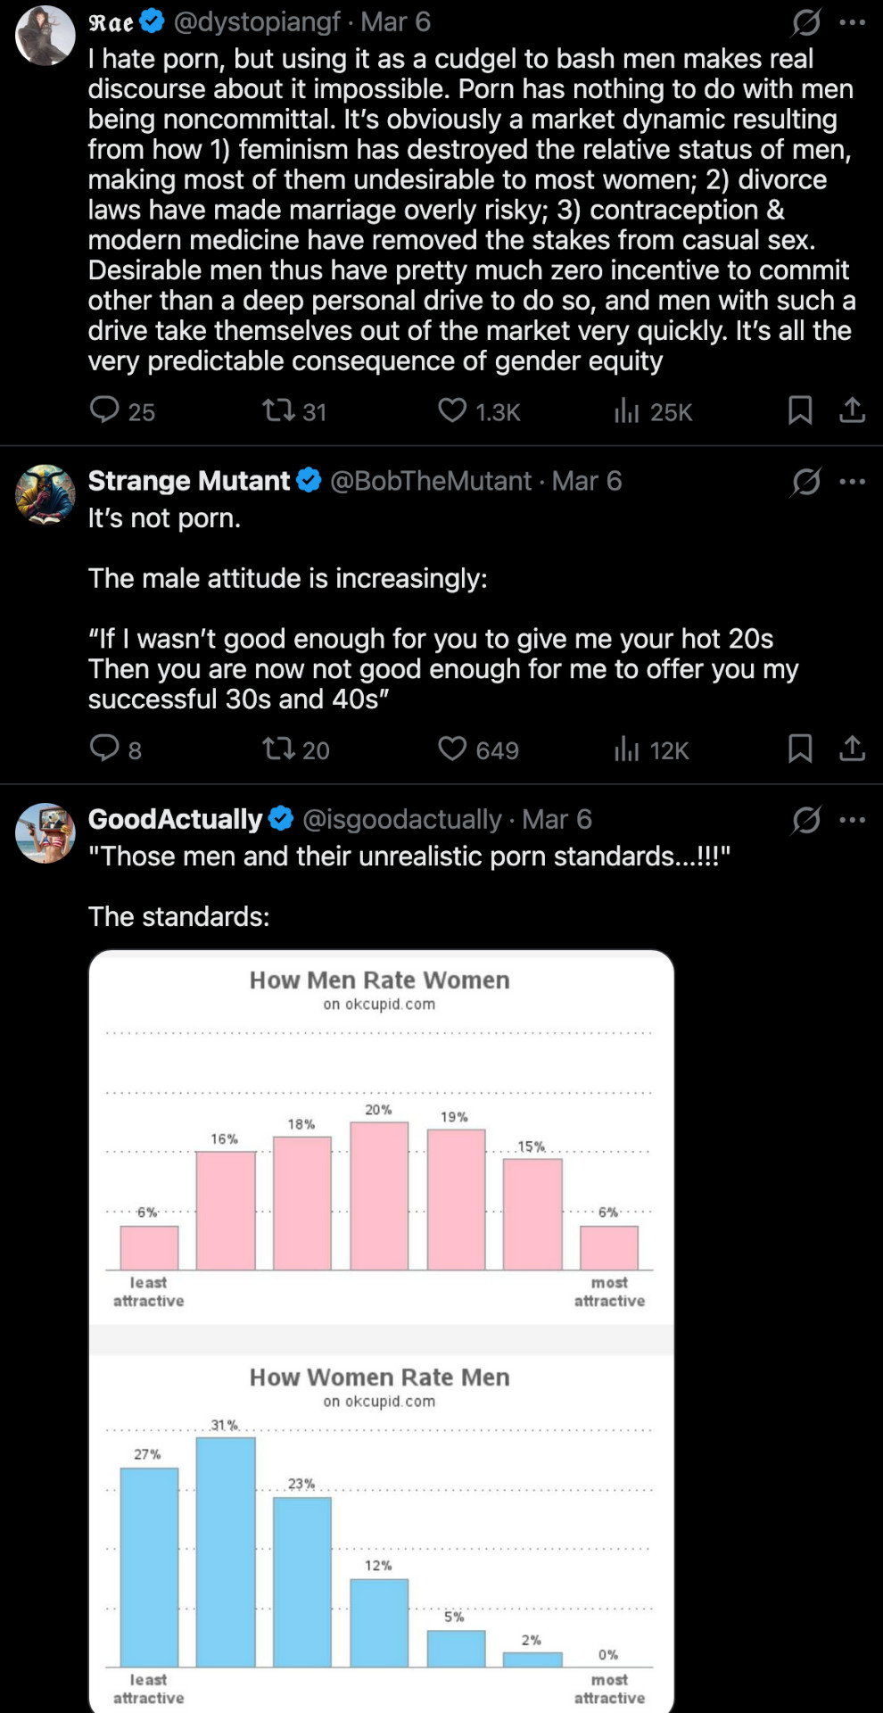Image resolution: width=883 pixels, height=1713 pixels.
Task: Reply to Strange Mutant's post
Action: (x=105, y=749)
